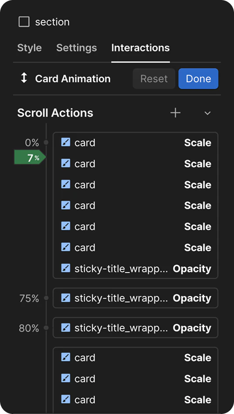Collapse Scroll Actions with the chevron
Viewport: 234px width, 414px height.
pos(208,113)
